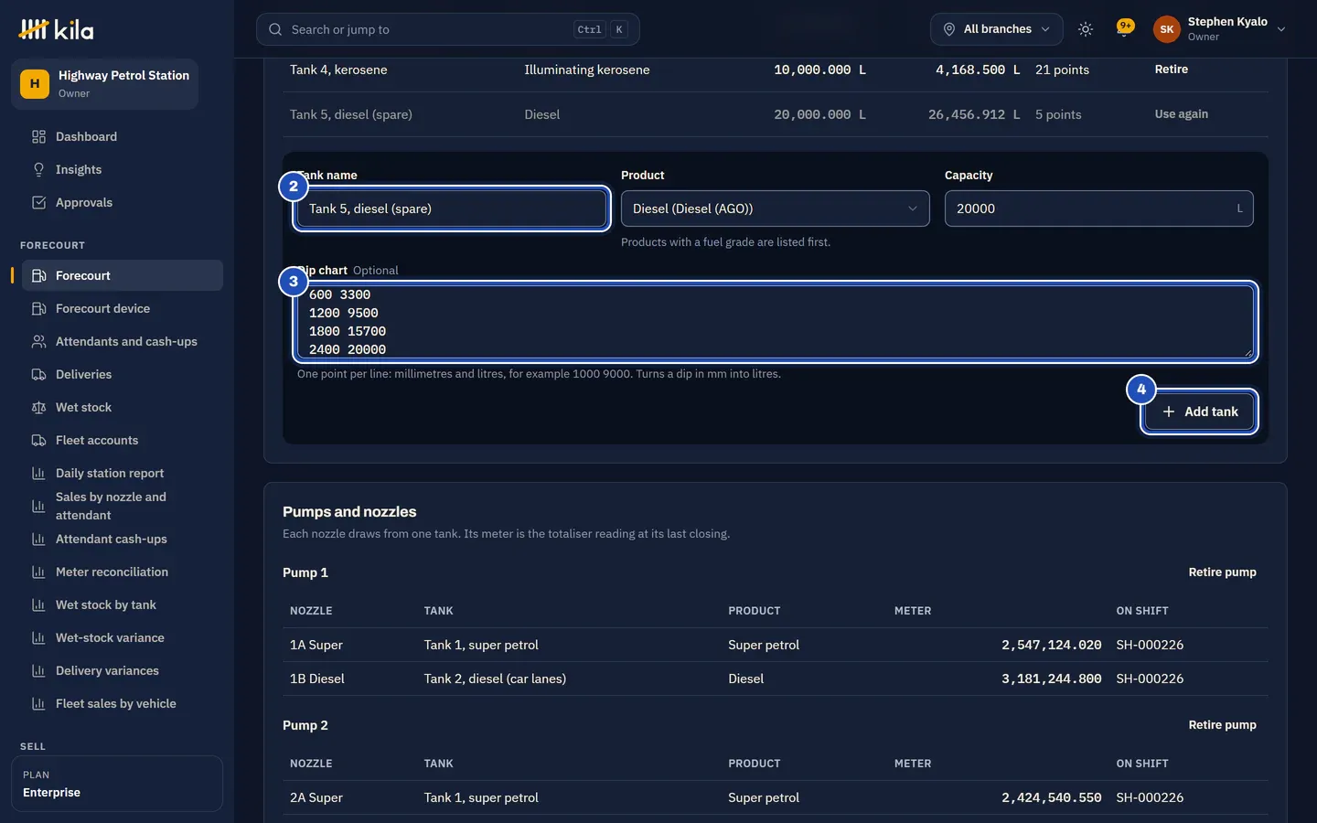
Task: Open the Dashboard icon in sidebar
Action: [x=38, y=136]
